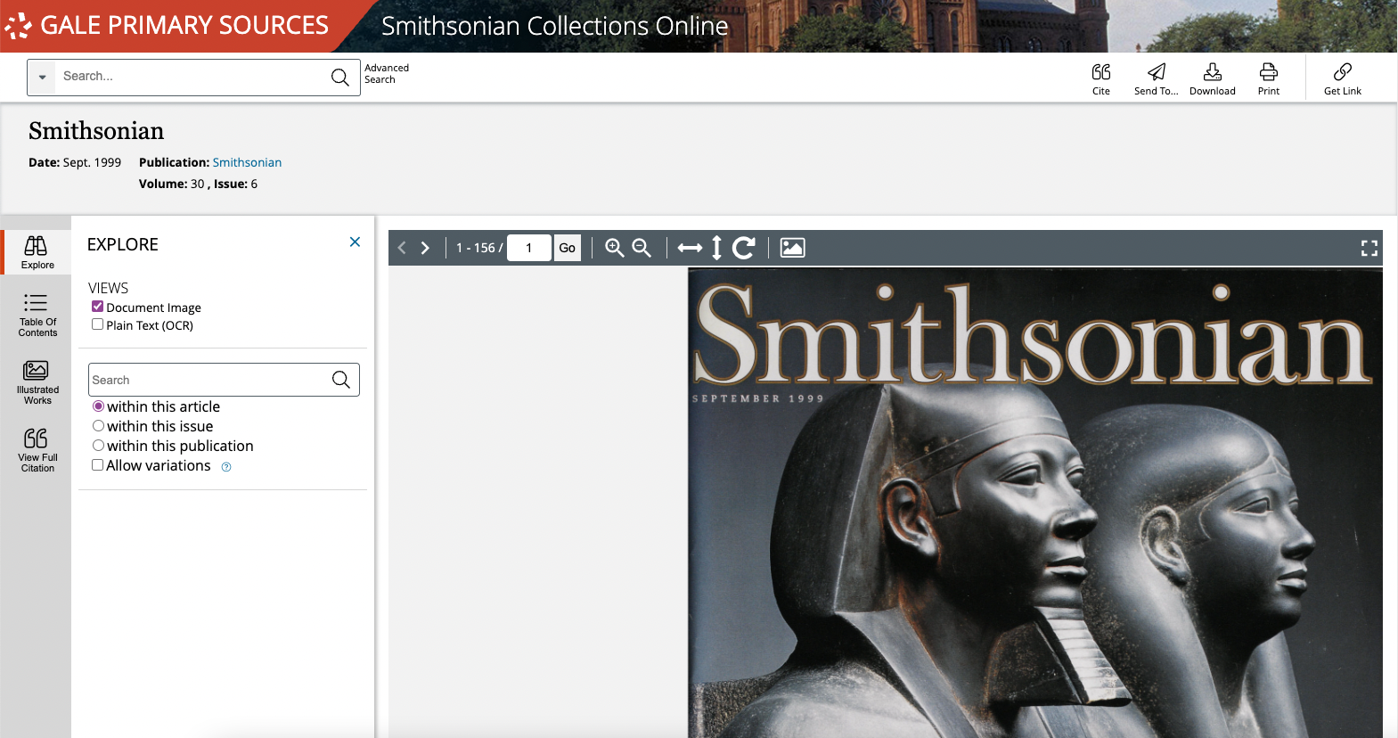Open the image adjustment tool
This screenshot has width=1398, height=738.
[792, 248]
